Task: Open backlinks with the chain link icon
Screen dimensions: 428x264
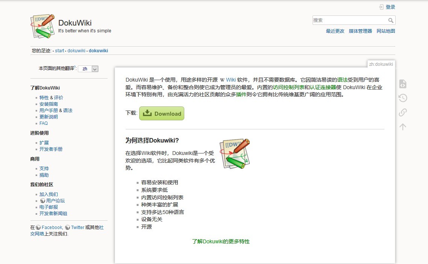Action: 403,112
